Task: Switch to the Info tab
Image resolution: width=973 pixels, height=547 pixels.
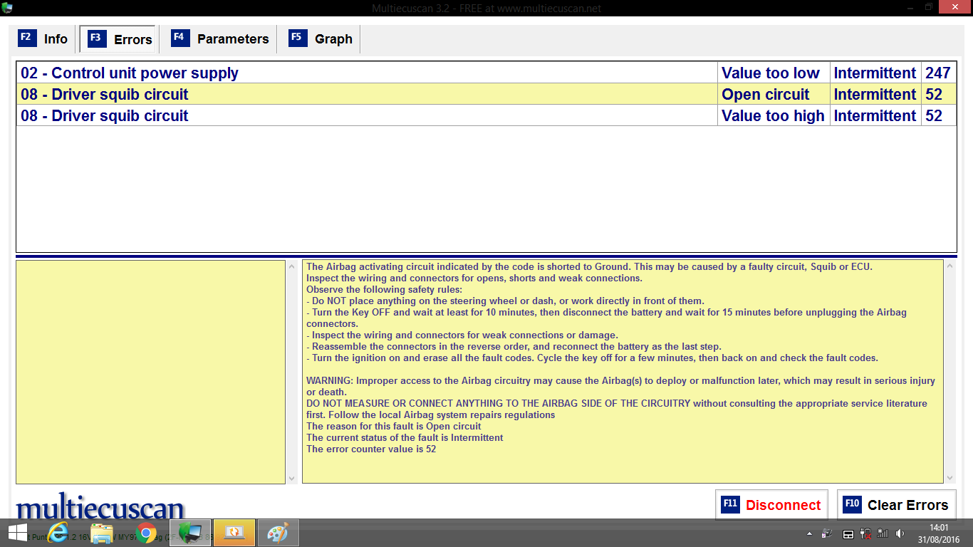Action: [x=44, y=39]
